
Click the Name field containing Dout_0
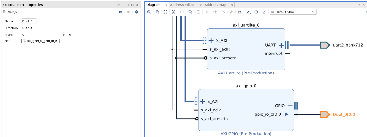(x=29, y=21)
